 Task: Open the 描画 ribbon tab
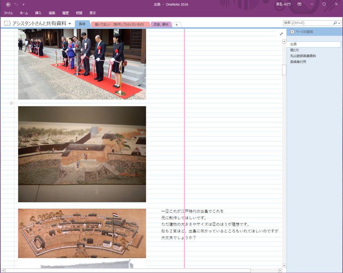coord(52,13)
